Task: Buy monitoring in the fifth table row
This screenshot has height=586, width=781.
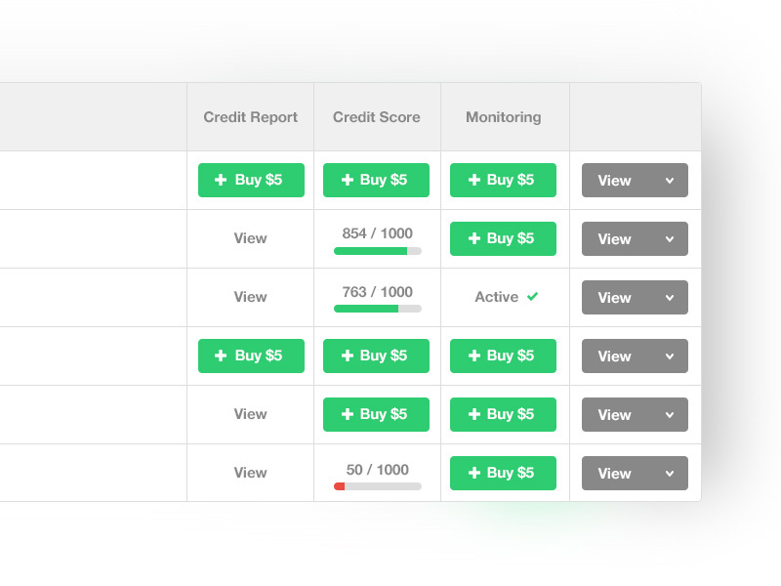Action: point(503,414)
